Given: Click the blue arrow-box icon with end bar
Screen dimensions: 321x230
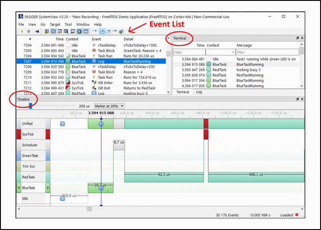Looking at the screenshot, I should pos(108,31).
